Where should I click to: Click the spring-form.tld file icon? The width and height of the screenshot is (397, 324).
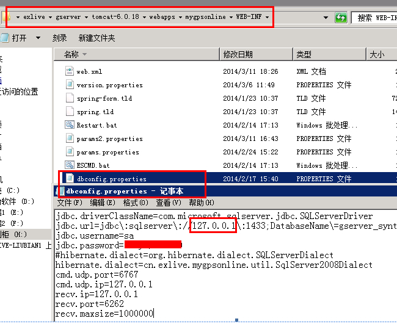[x=70, y=98]
